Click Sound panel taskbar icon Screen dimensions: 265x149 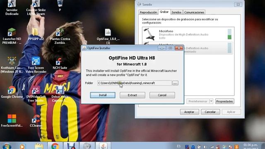point(87,146)
